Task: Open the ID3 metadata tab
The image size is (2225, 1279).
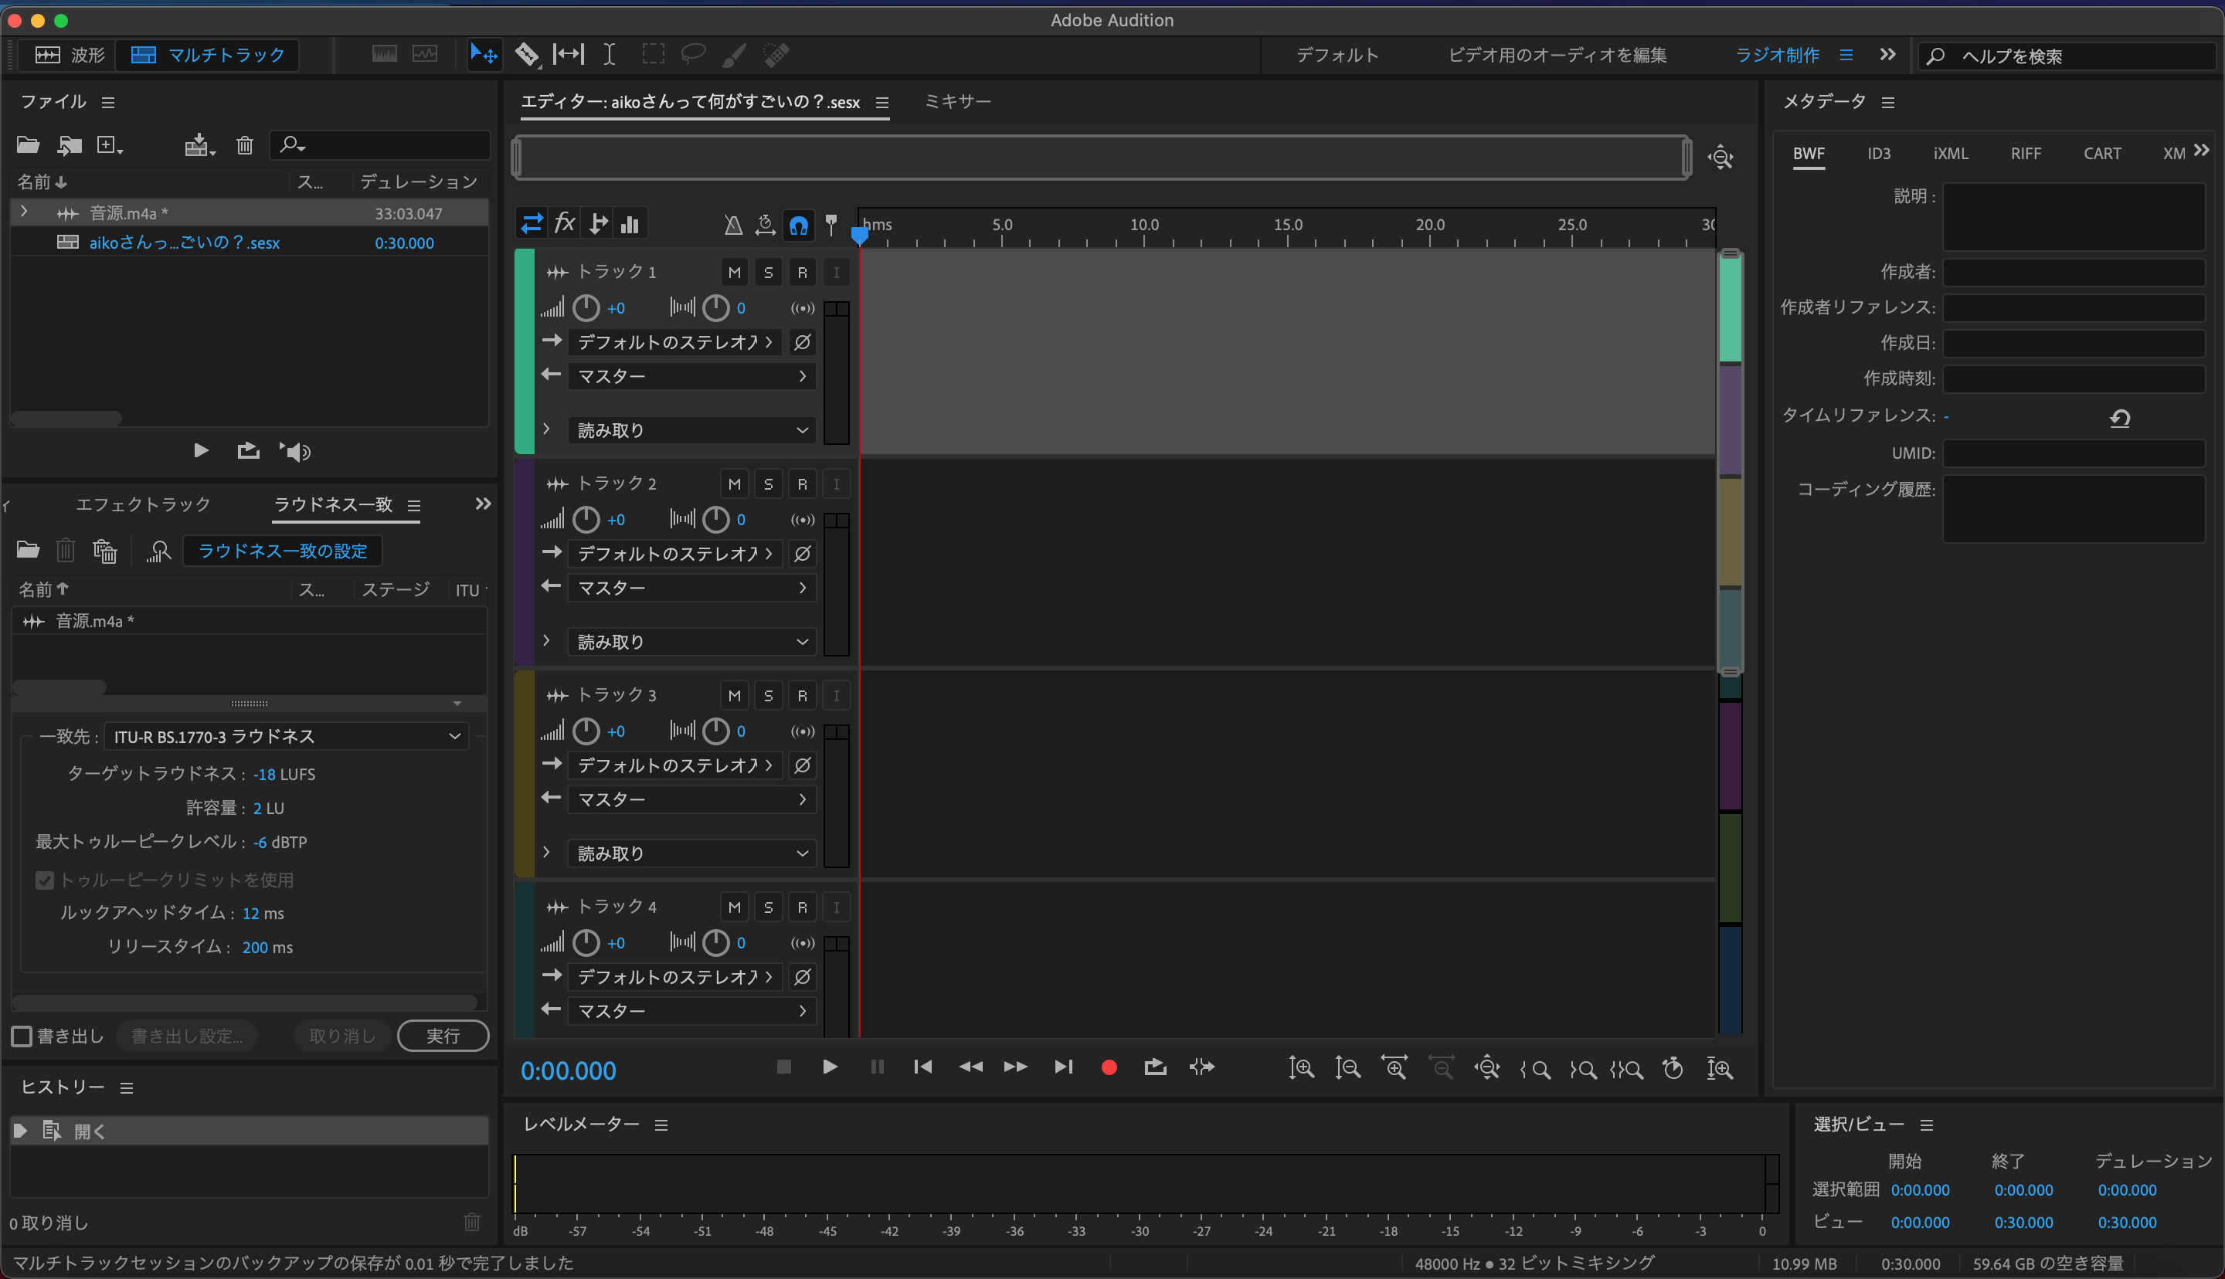Action: coord(1878,154)
